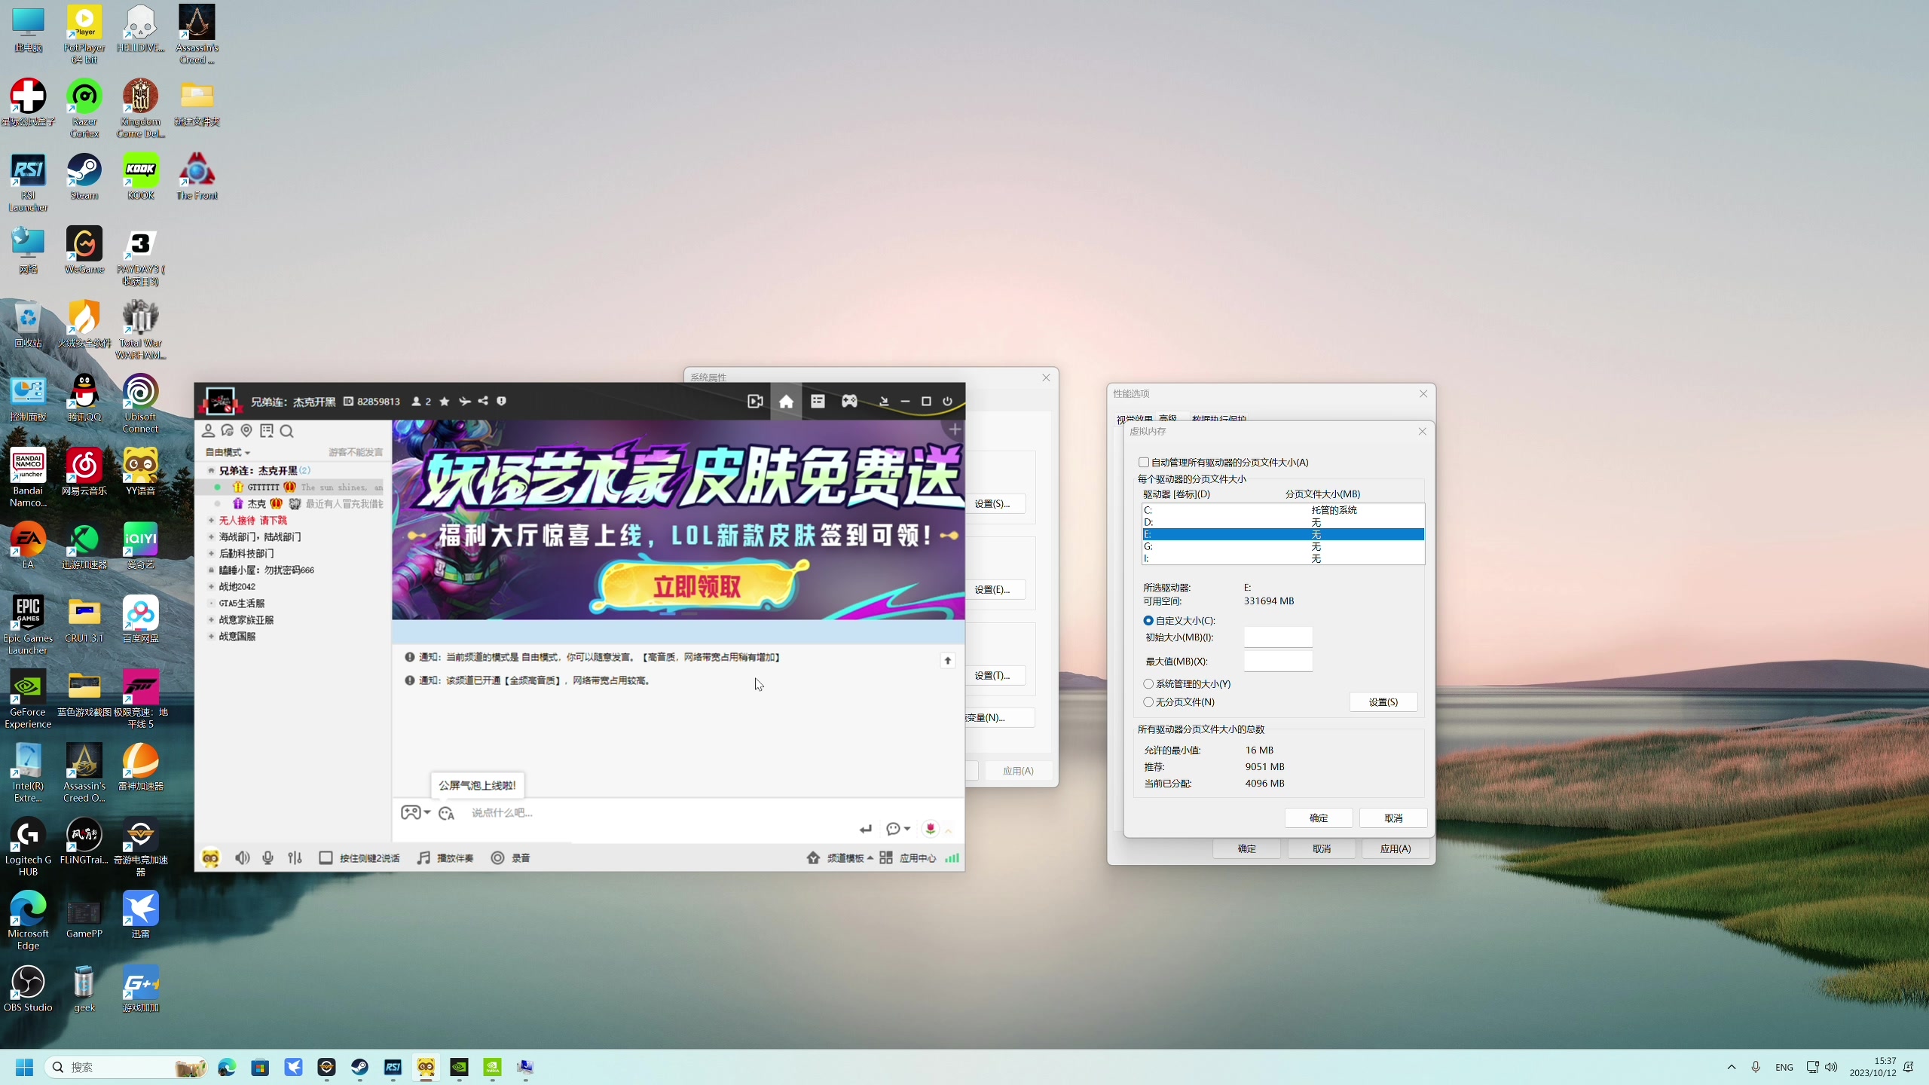Select the 系统管理的大小 radio button
The width and height of the screenshot is (1929, 1085).
point(1148,684)
